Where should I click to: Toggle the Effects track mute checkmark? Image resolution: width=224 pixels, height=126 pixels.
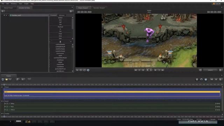point(9,110)
